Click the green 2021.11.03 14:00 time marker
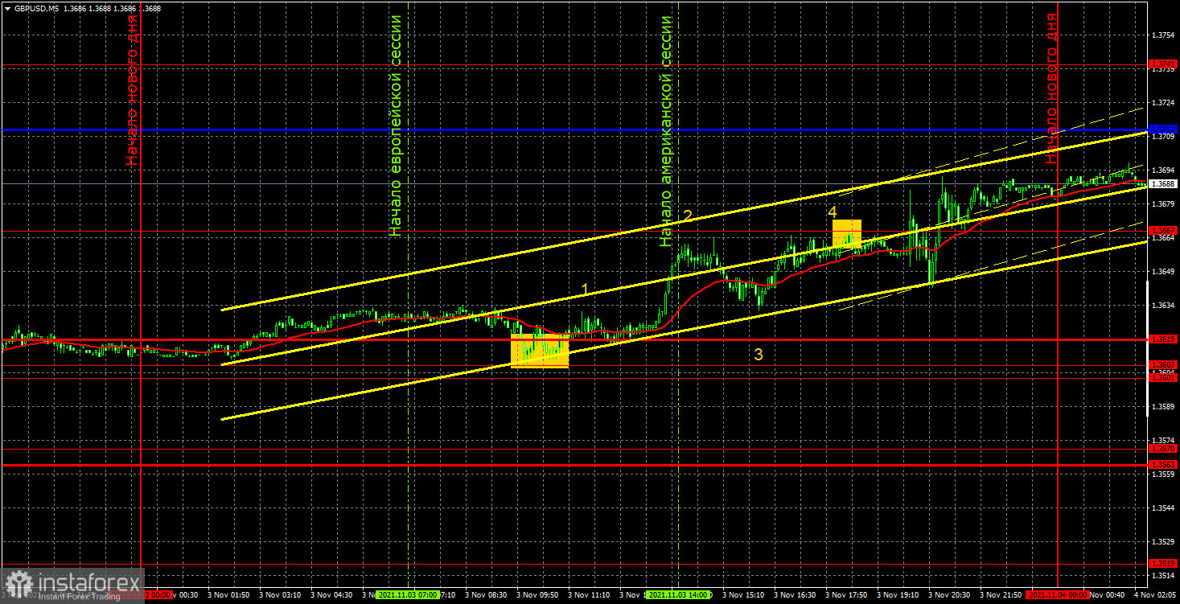 click(678, 595)
